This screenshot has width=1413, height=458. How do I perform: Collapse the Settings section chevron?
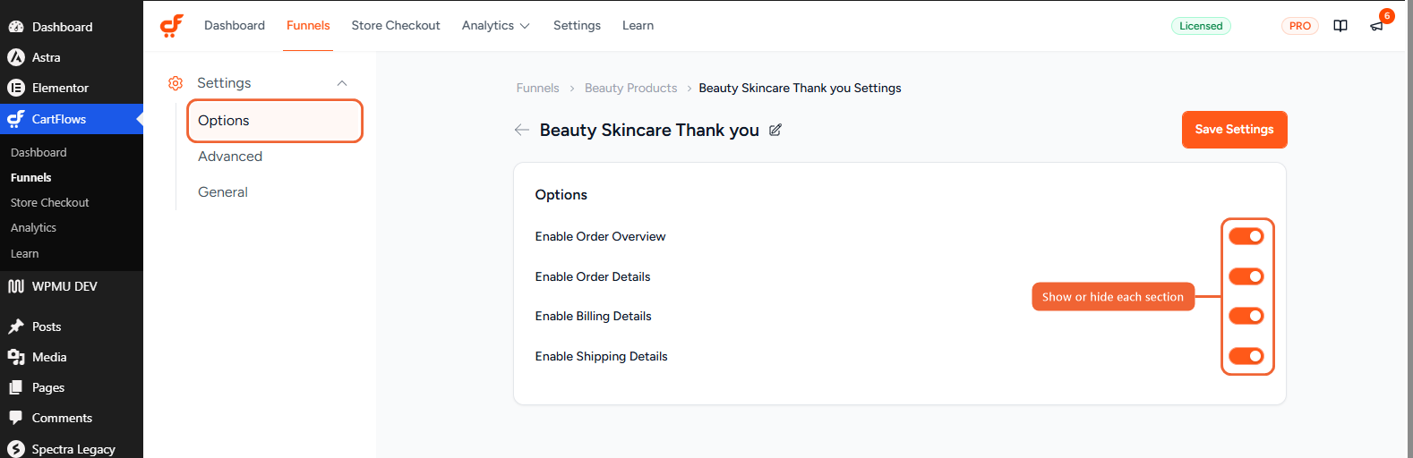[x=341, y=83]
